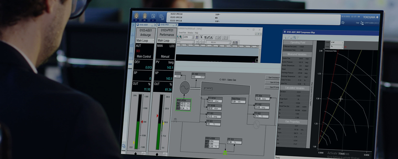The image size is (398, 159).
Task: Open the message print icon in top bar
Action: [162, 17]
